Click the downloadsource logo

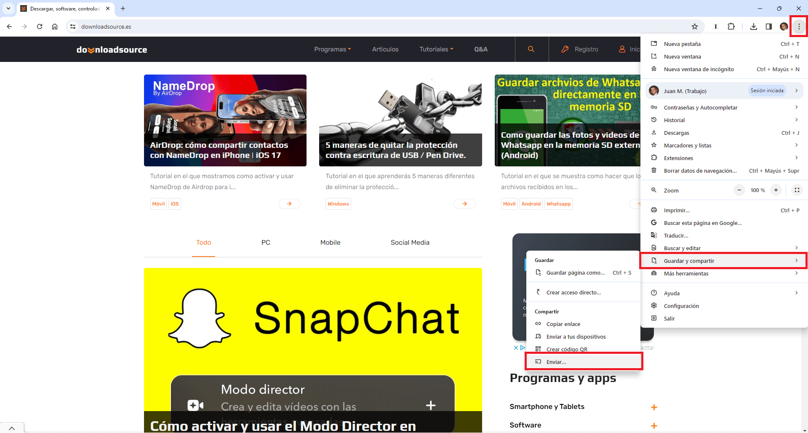(112, 50)
